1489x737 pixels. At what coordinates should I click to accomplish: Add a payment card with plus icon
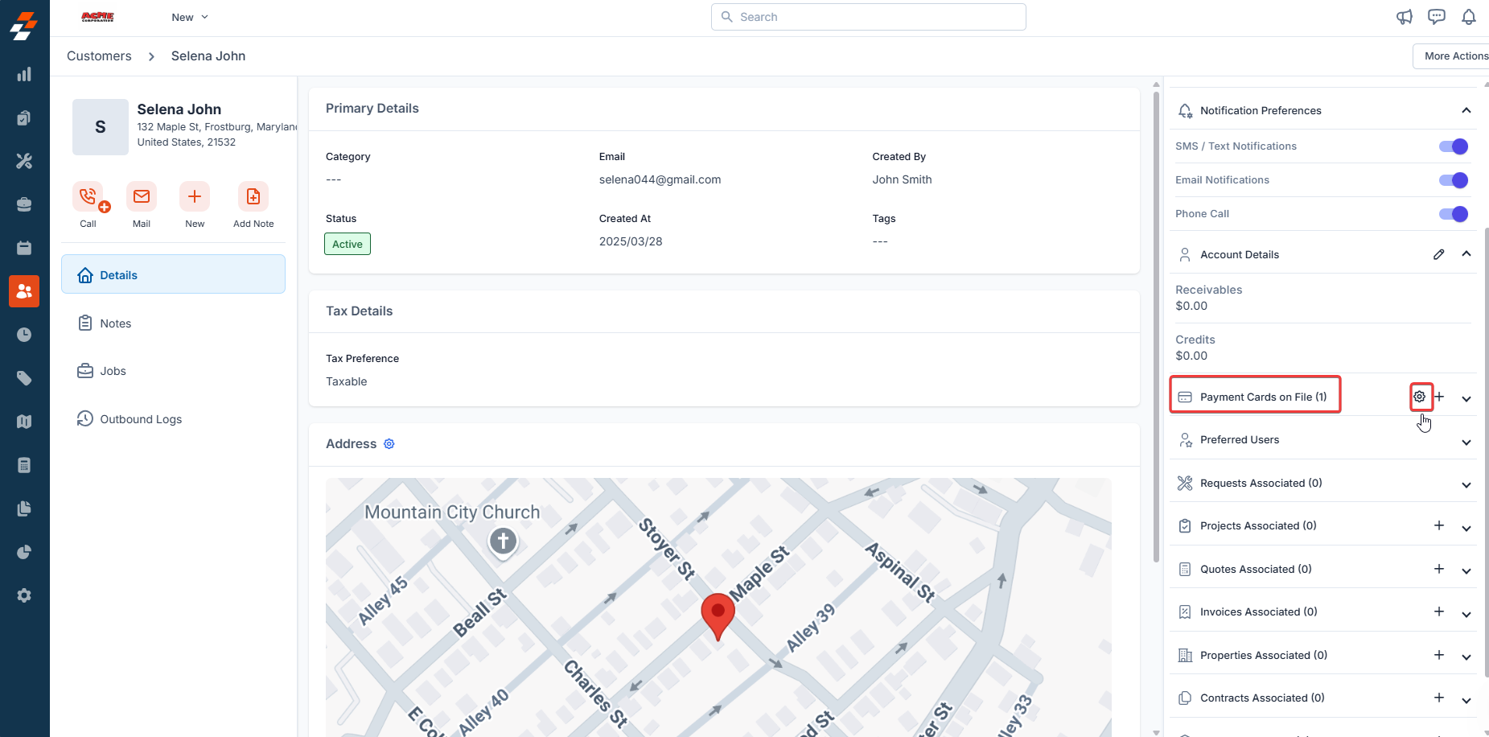coord(1439,397)
